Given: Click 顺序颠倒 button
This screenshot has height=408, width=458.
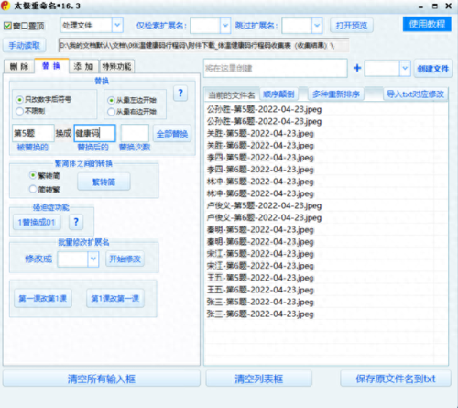Looking at the screenshot, I should point(278,94).
